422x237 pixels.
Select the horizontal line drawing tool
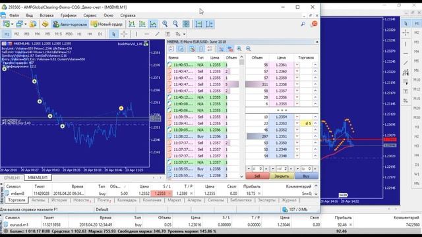coord(146,34)
